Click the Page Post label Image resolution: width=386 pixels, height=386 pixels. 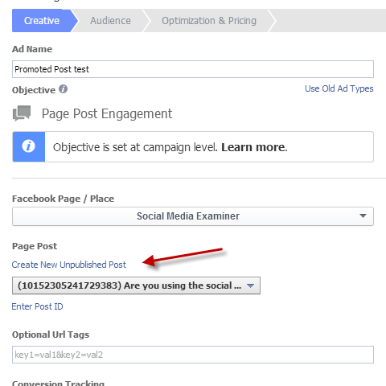(x=35, y=246)
